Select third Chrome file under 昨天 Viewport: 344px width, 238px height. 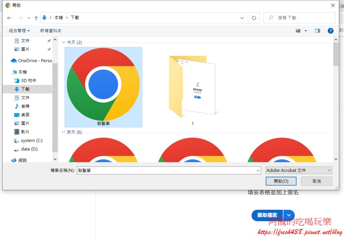(x=282, y=150)
